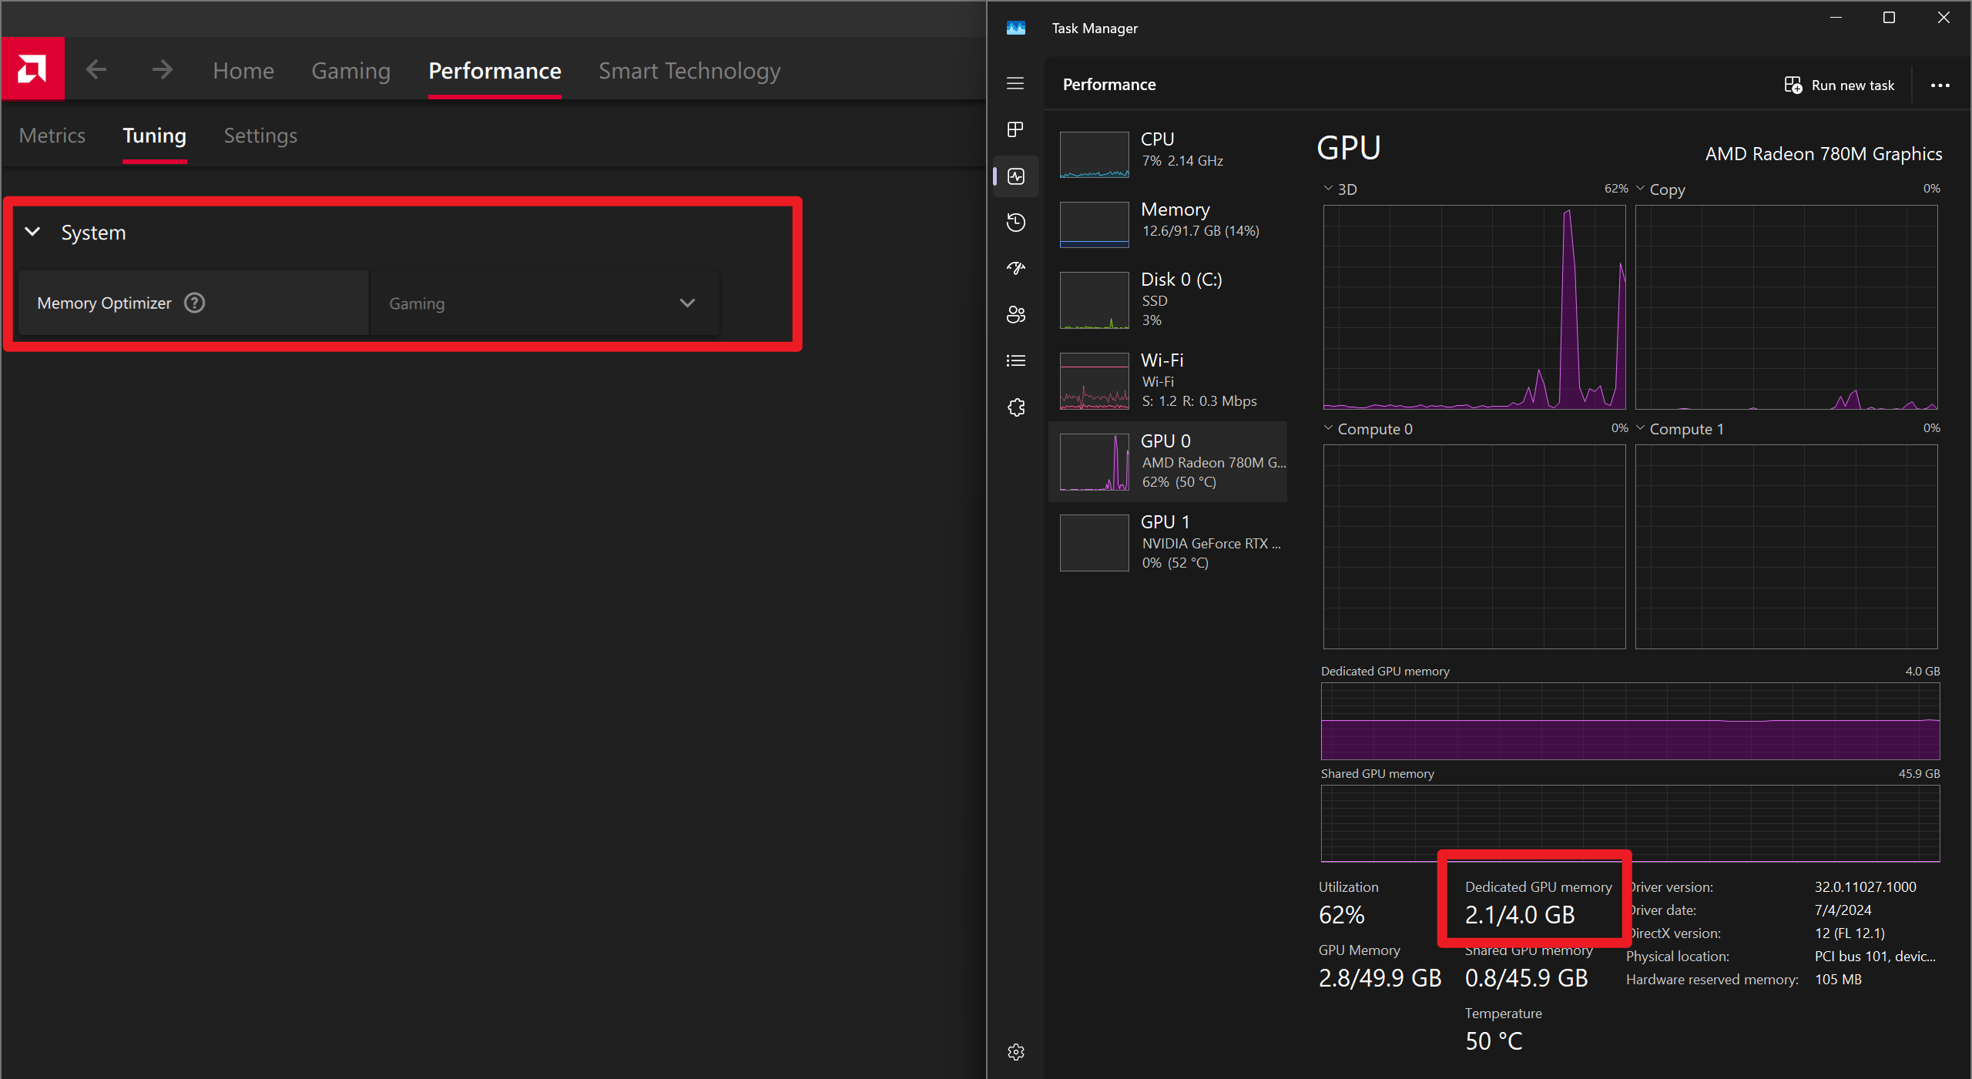Open Users page in sidebar
Viewport: 1972px width, 1079px height.
(x=1015, y=314)
